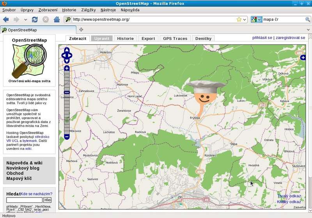Click the Stop loading icon
This screenshot has height=218, width=312.
pos(46,19)
